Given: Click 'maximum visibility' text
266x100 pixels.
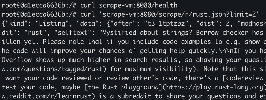Looking at the screenshot, I should click(x=159, y=69).
